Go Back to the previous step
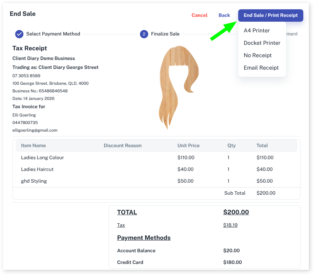 click(x=224, y=16)
